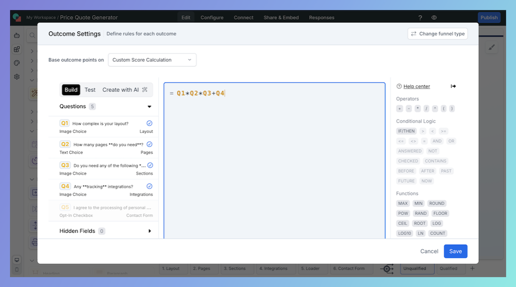The height and width of the screenshot is (287, 516).
Task: Insert the AND logical operator
Action: 437,141
